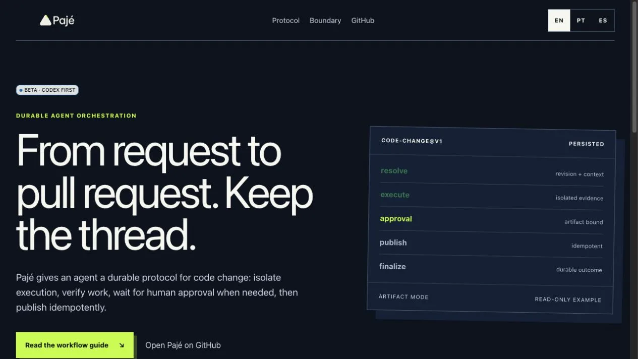Click the durable outcome note
638x359 pixels.
coord(579,270)
